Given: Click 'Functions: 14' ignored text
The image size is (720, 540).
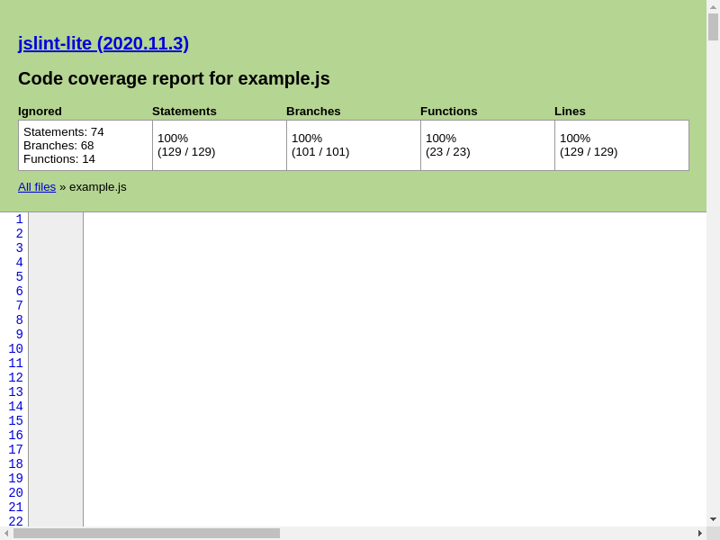Looking at the screenshot, I should 59,159.
